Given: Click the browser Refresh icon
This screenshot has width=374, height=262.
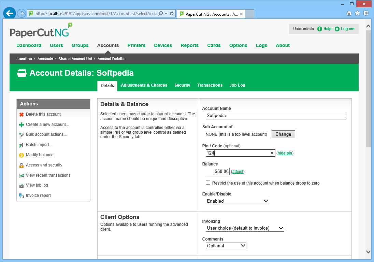Looking at the screenshot, I should pyautogui.click(x=172, y=13).
